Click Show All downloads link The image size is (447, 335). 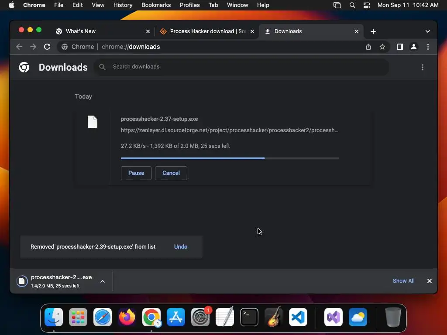[x=404, y=281]
